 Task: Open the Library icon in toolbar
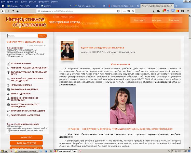tap(158, 11)
